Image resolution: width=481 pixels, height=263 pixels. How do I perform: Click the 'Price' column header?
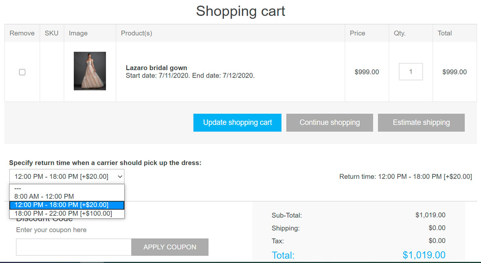tap(358, 33)
